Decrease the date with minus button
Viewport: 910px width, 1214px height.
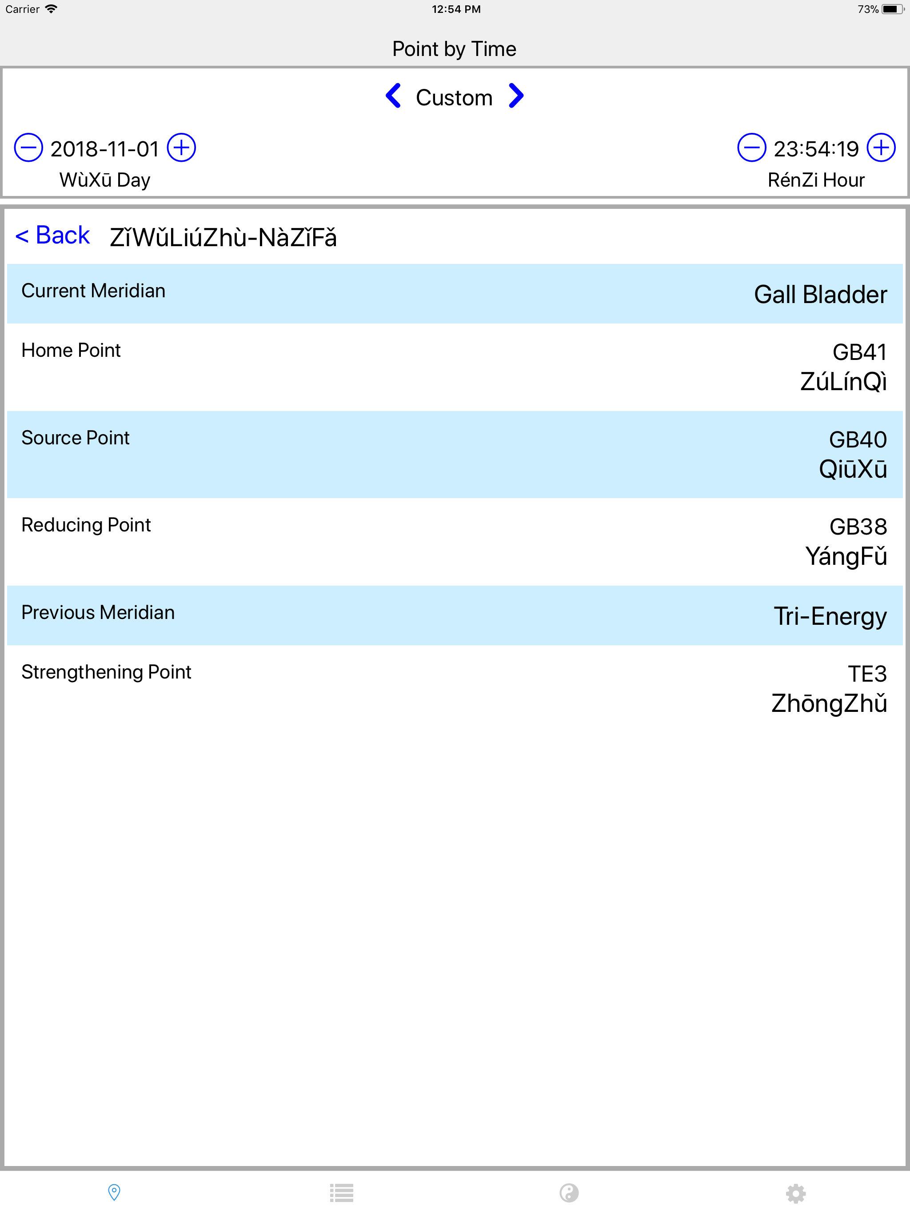tap(28, 148)
